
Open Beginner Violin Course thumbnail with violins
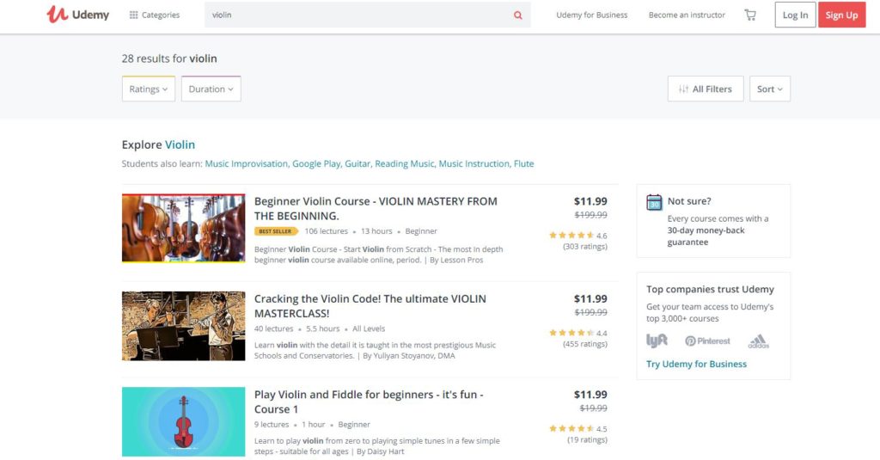184,228
